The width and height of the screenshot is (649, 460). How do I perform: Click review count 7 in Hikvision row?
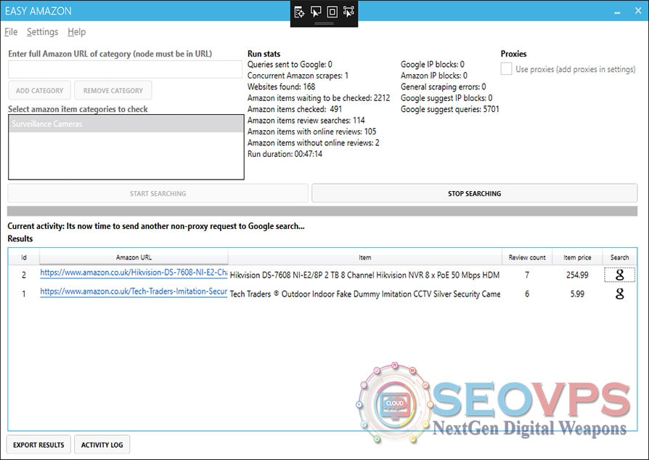pos(527,275)
